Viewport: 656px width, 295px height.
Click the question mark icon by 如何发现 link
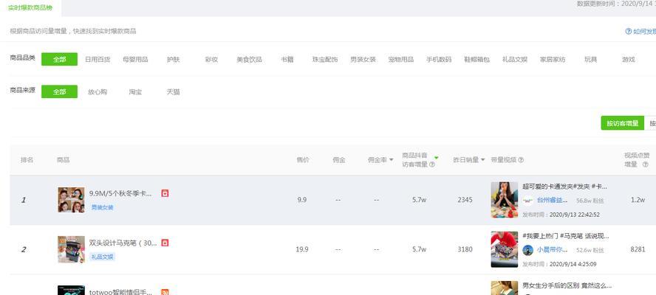tap(628, 31)
